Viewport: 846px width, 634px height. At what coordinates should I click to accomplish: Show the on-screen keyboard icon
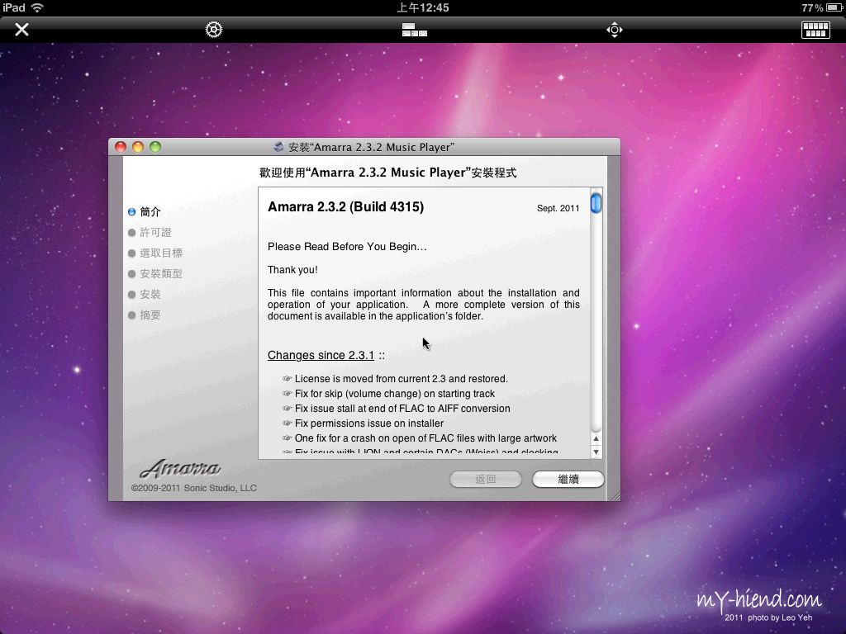click(815, 30)
